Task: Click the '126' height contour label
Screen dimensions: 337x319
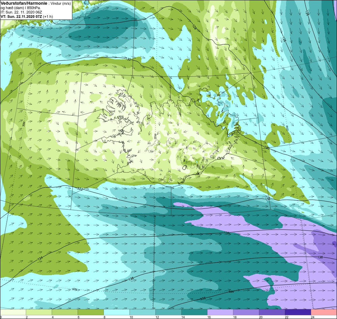Action: [284, 39]
